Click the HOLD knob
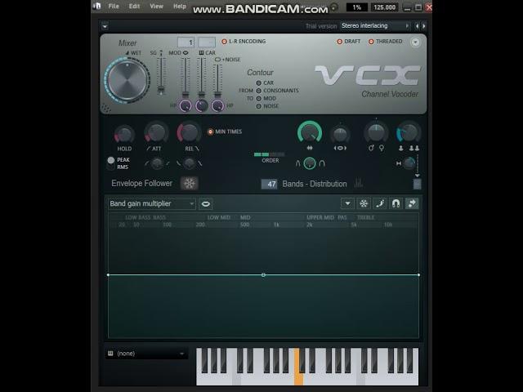 click(x=124, y=134)
